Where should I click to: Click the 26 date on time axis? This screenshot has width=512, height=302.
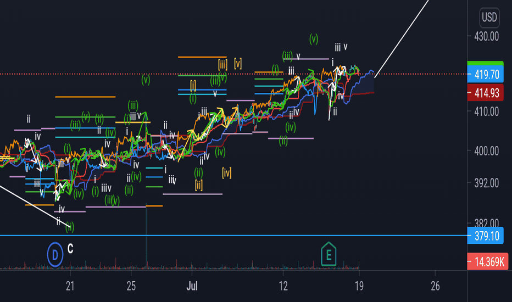(435, 286)
